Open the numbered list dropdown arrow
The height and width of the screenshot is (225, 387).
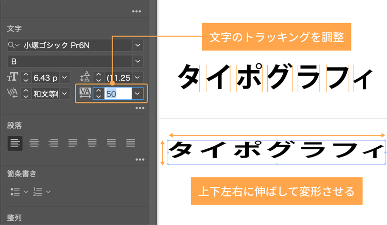pyautogui.click(x=49, y=191)
